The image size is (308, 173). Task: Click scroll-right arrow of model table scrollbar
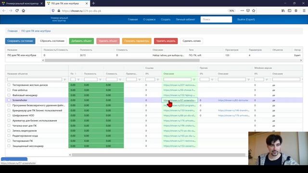click(x=301, y=61)
